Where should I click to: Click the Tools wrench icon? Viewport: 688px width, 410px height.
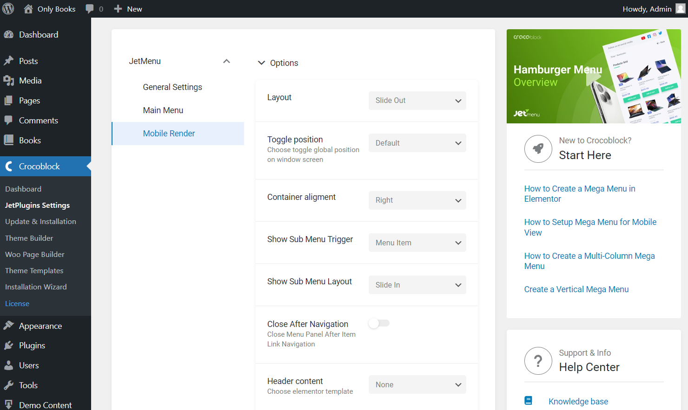(8, 385)
